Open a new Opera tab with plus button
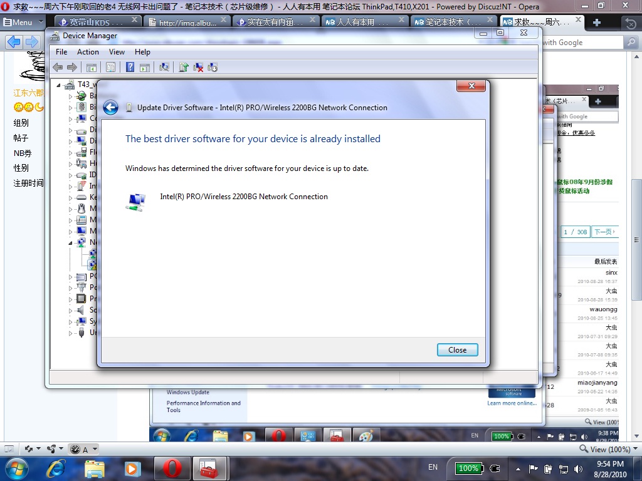This screenshot has height=481, width=642. 597,23
